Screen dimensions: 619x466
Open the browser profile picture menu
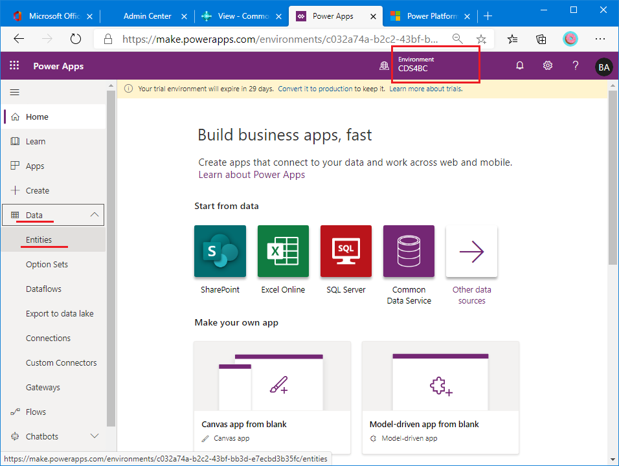[570, 39]
